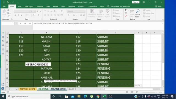Click the Cut scissors icon
Image resolution: width=176 pixels, height=99 pixels.
pyautogui.click(x=8, y=10)
